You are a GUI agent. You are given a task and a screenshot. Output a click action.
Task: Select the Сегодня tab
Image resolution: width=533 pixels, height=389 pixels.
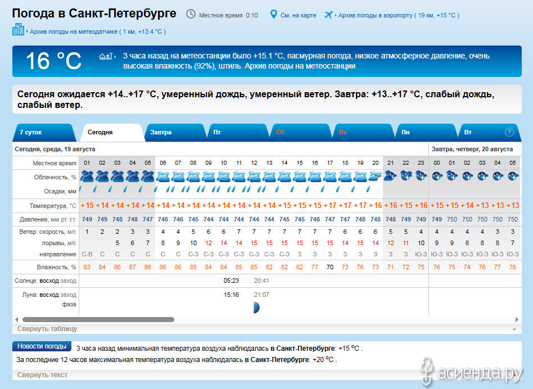112,133
